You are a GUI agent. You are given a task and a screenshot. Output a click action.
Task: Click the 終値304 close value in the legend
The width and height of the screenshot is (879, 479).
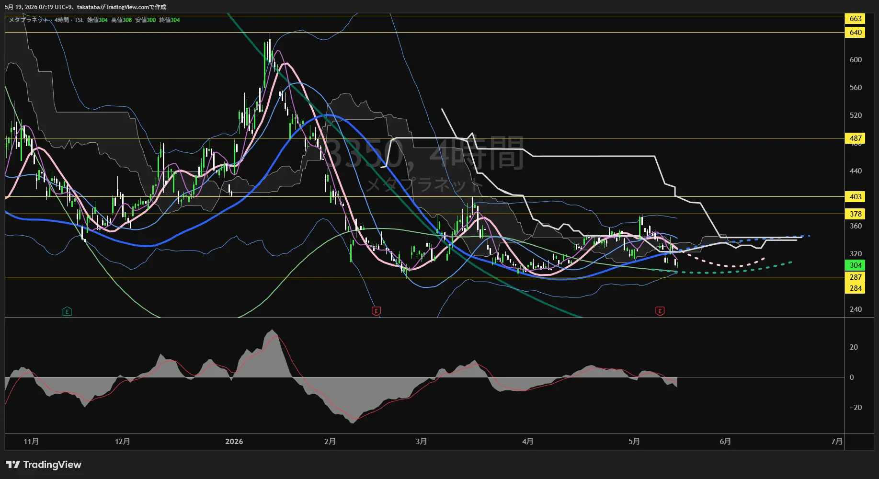(x=170, y=20)
